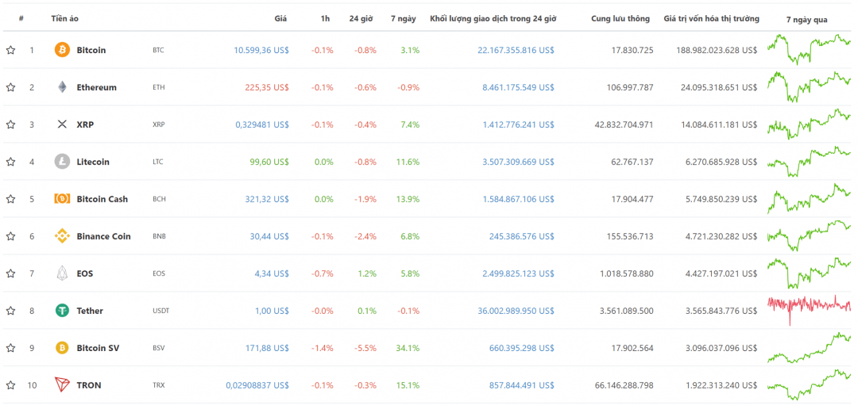
Task: Open TRON 7-day sparkline chart
Action: (809, 384)
